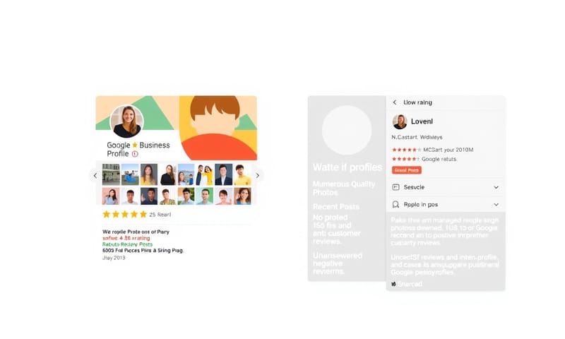Open the green Rabuta Reclary Posts link
The image size is (565, 339).
128,244
